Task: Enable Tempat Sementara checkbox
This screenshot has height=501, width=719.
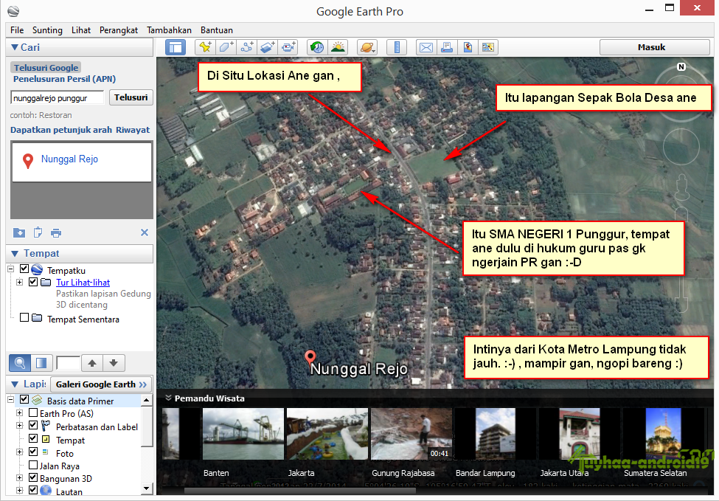Action: click(x=24, y=317)
